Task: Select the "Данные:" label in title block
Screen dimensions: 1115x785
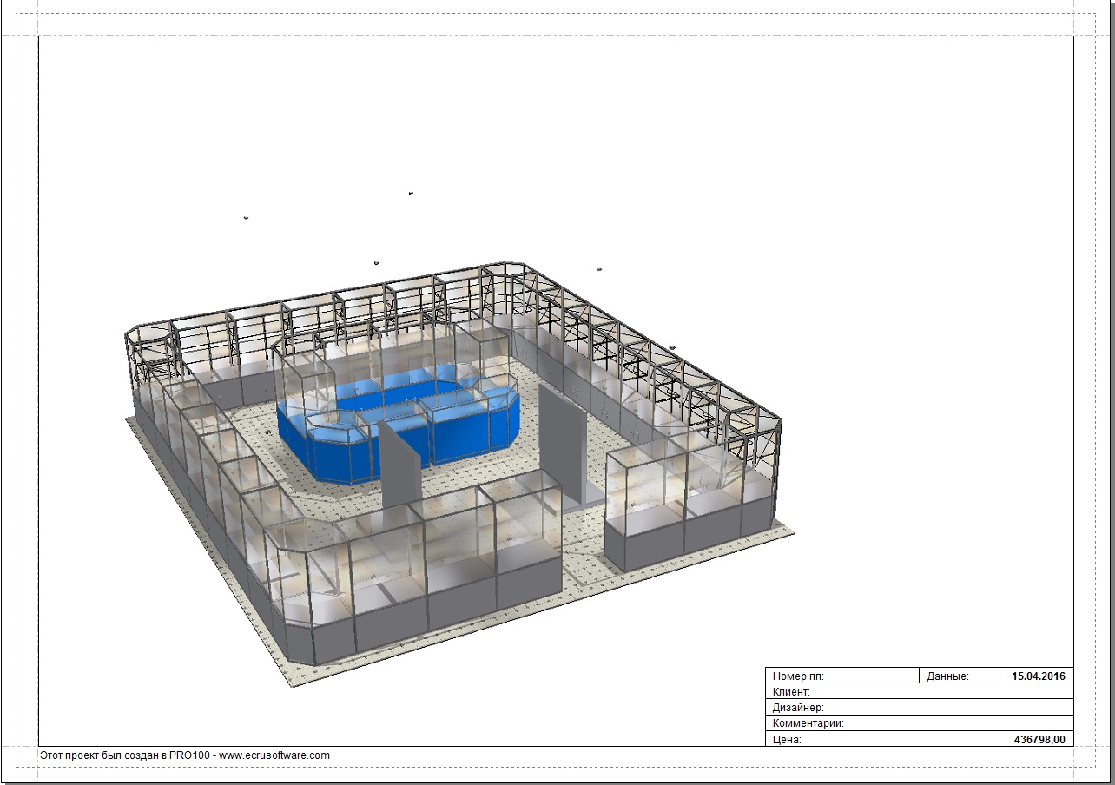Action: [947, 676]
